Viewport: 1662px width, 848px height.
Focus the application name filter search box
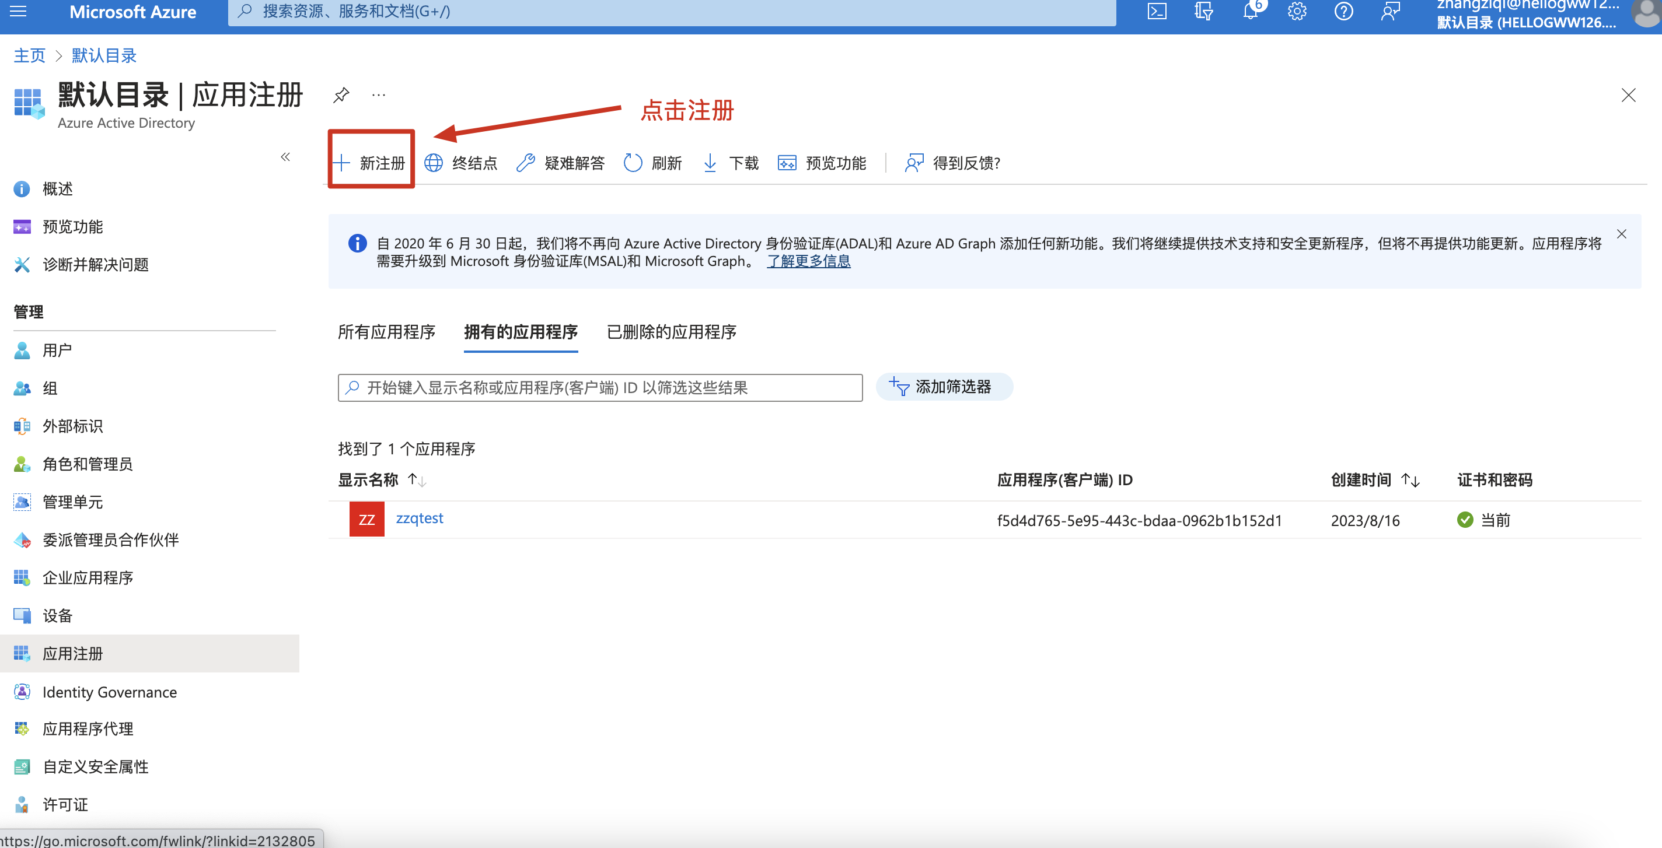tap(600, 388)
